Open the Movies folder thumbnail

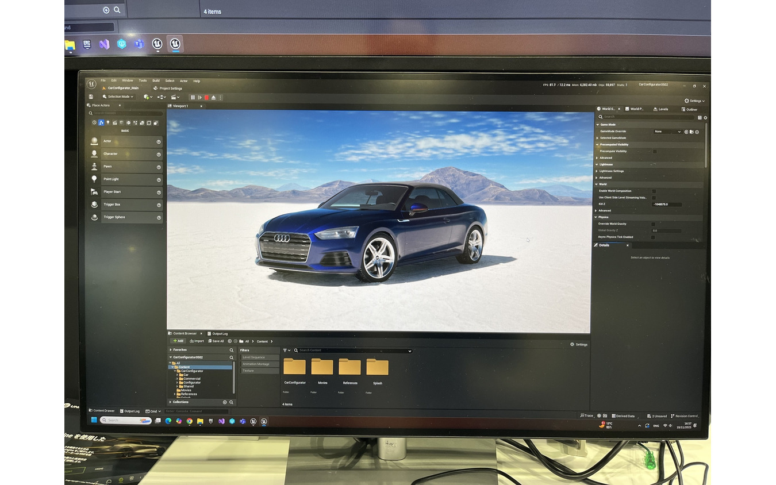(x=322, y=366)
